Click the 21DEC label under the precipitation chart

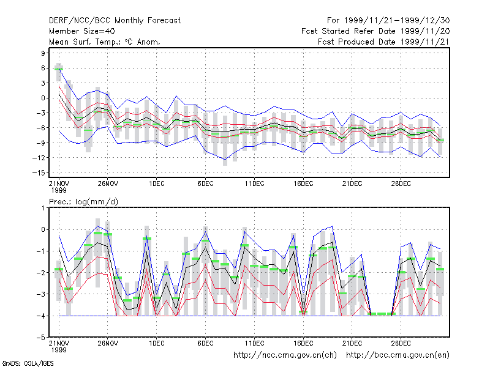coord(352,343)
